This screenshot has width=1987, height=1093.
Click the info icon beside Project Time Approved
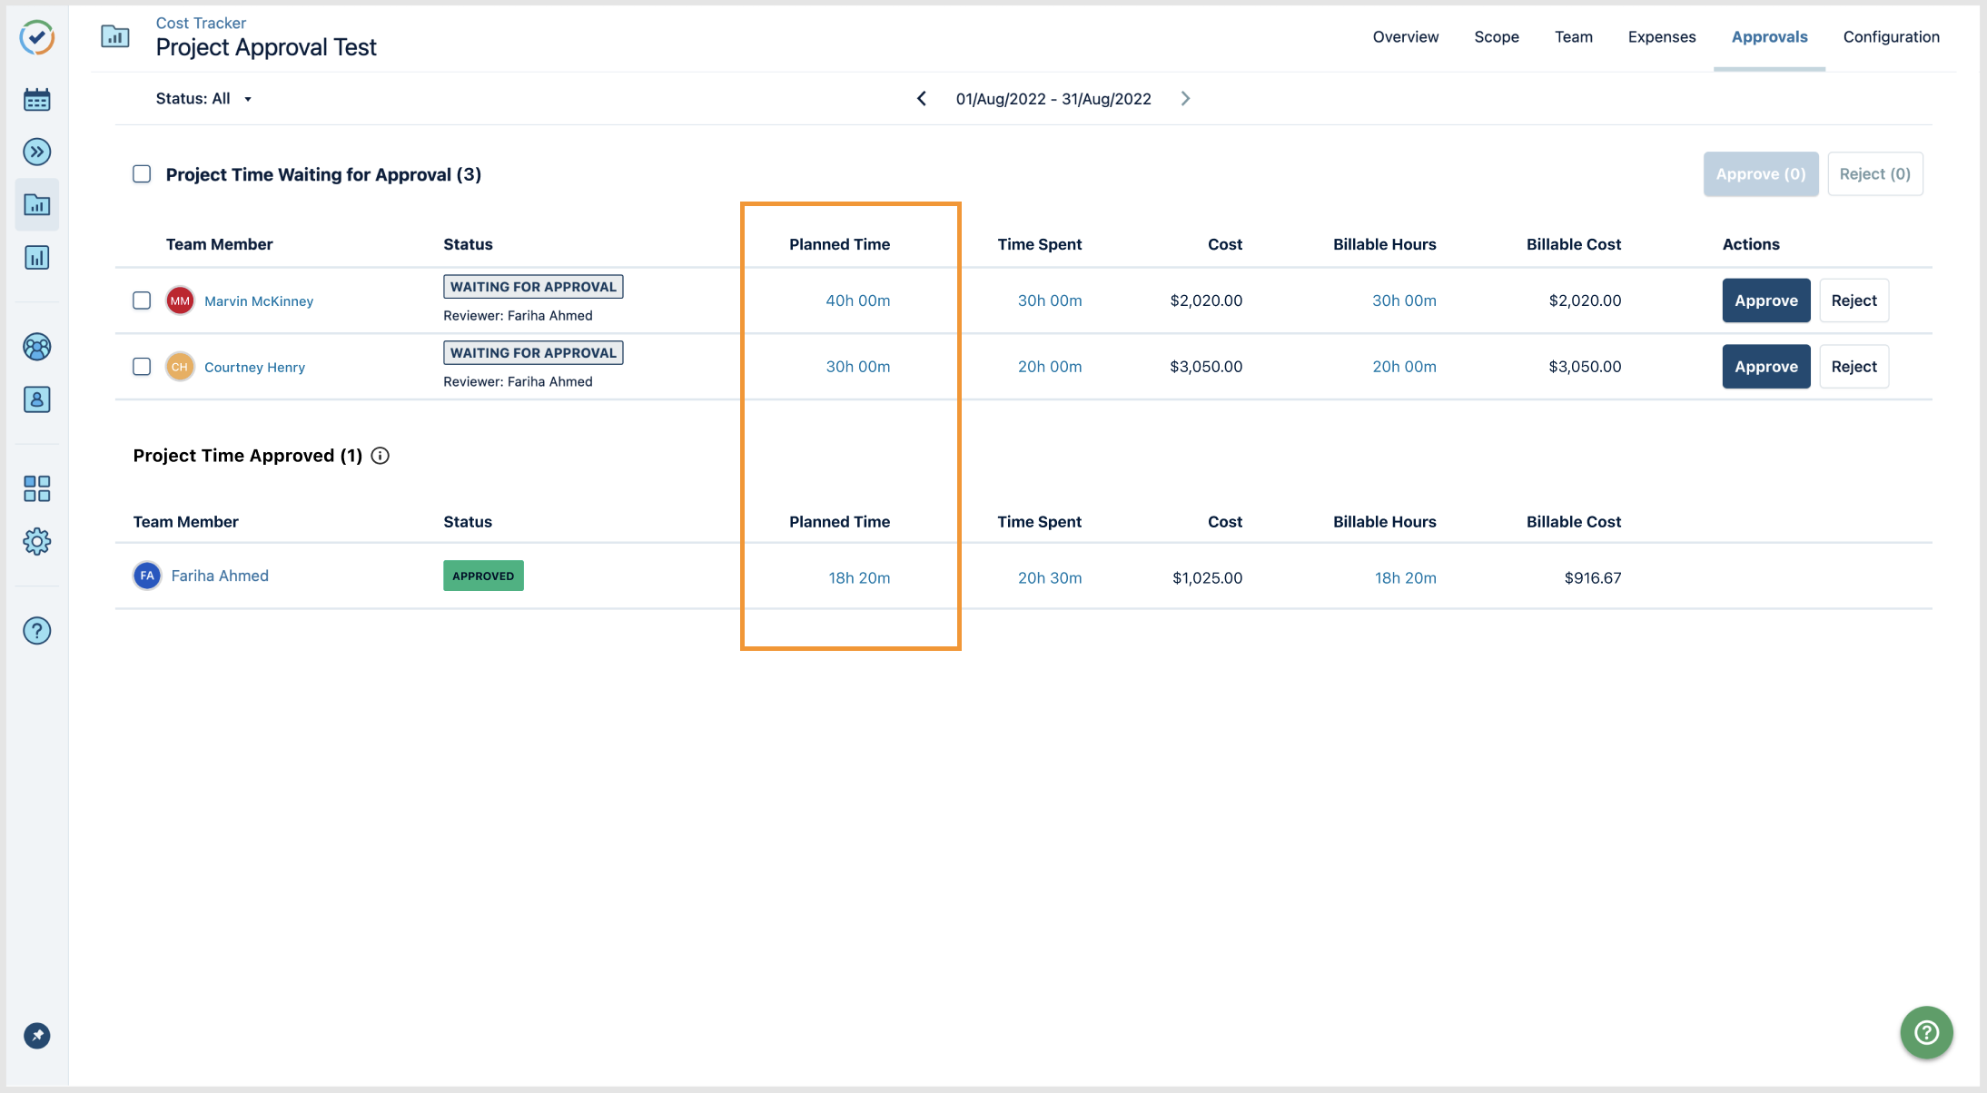click(x=381, y=456)
